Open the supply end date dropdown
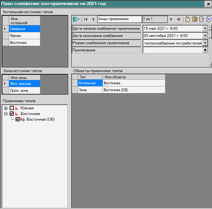Image resolution: width=212 pixels, height=209 pixels. 205,36
